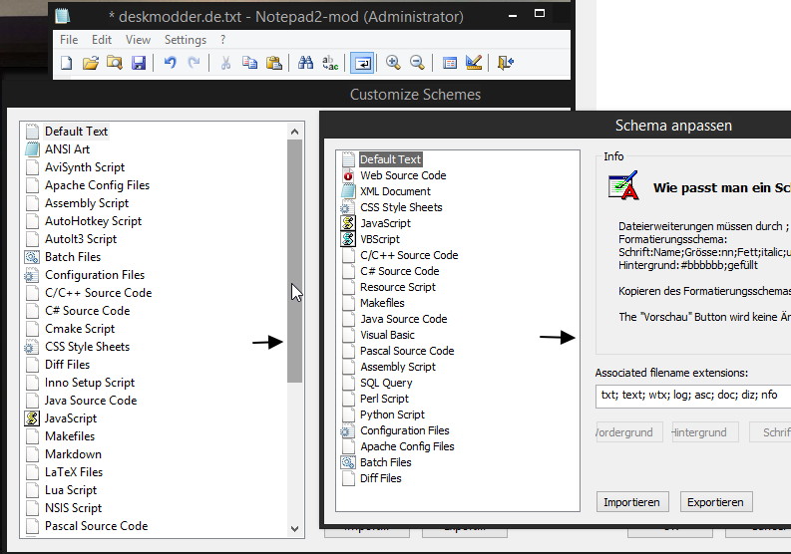Select Perl Script scheme
Screen dimensions: 791x554
coord(384,399)
